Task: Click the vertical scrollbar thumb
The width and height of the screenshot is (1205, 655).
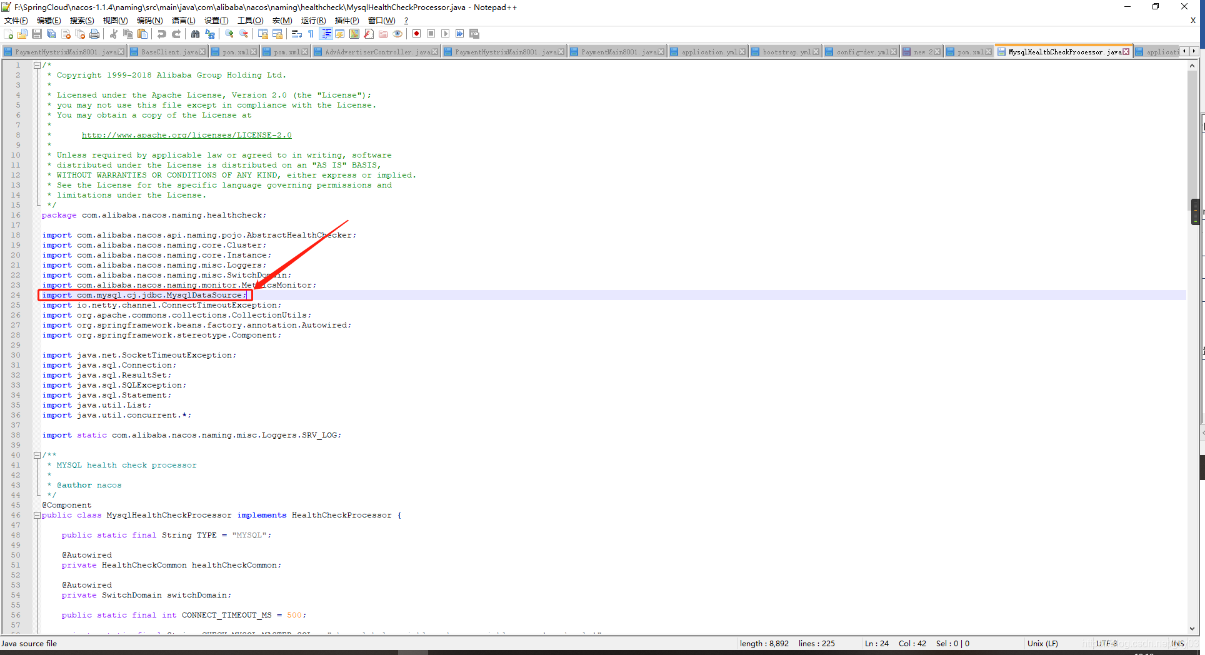Action: tap(1192, 141)
